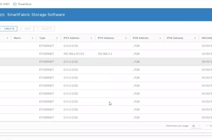Click the Interfaces per page label
212x140 pixels.
[177, 126]
